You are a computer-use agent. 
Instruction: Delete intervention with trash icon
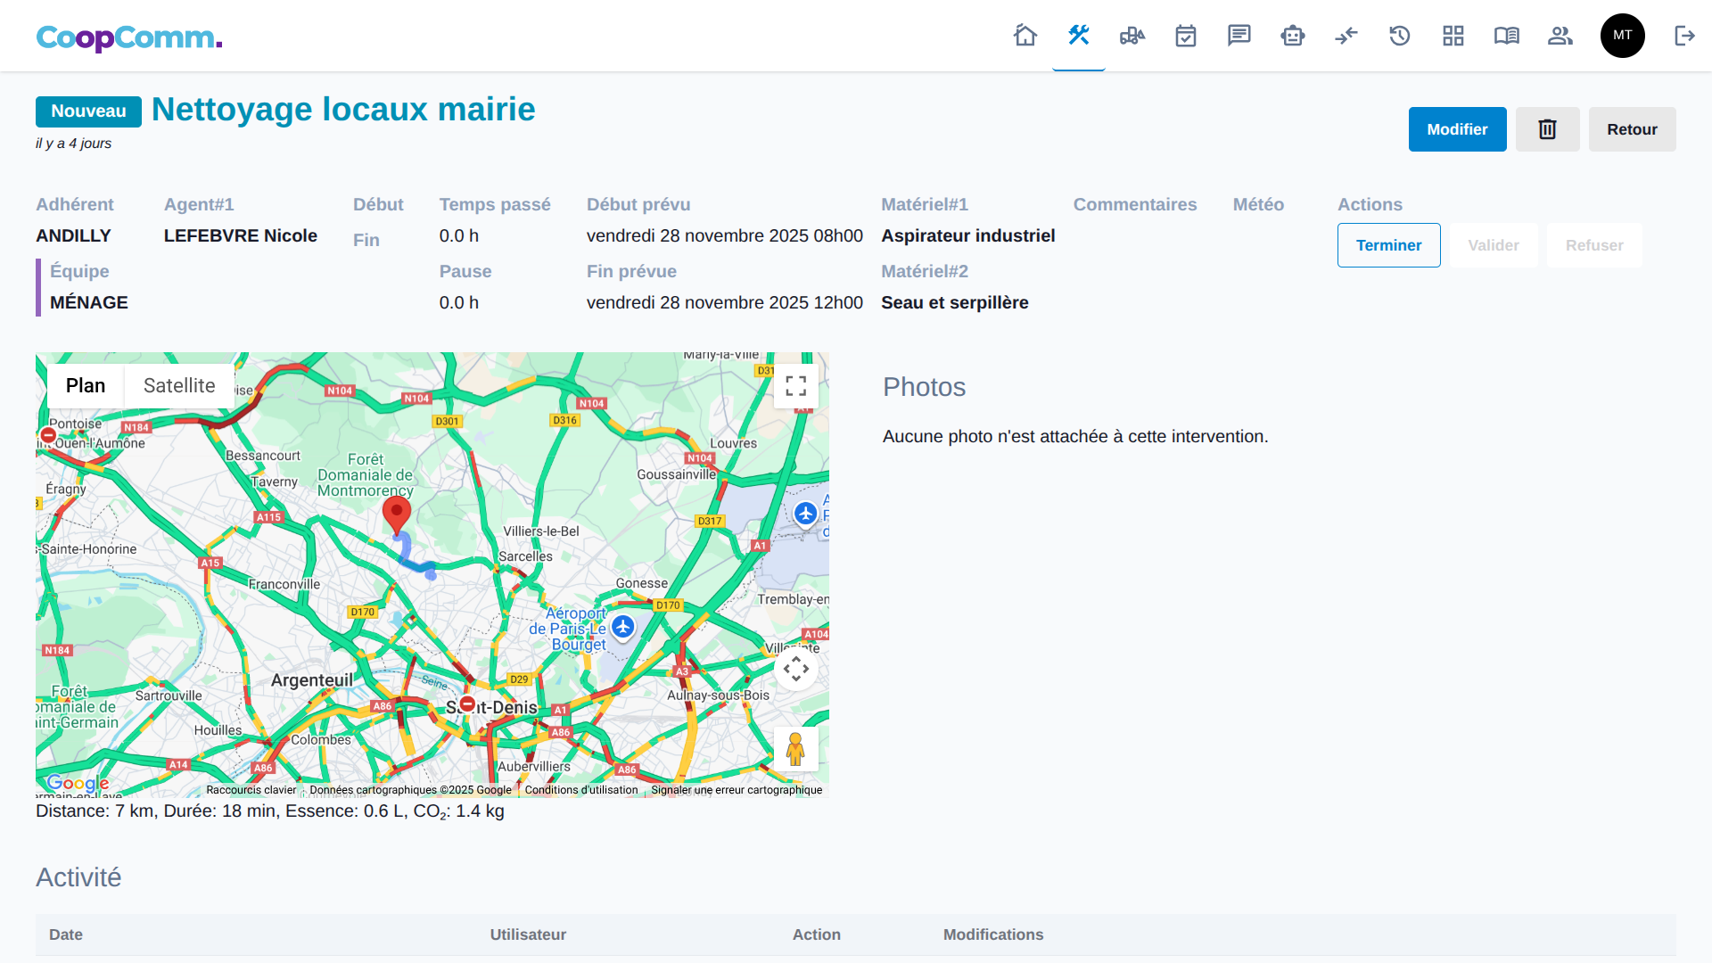coord(1547,129)
